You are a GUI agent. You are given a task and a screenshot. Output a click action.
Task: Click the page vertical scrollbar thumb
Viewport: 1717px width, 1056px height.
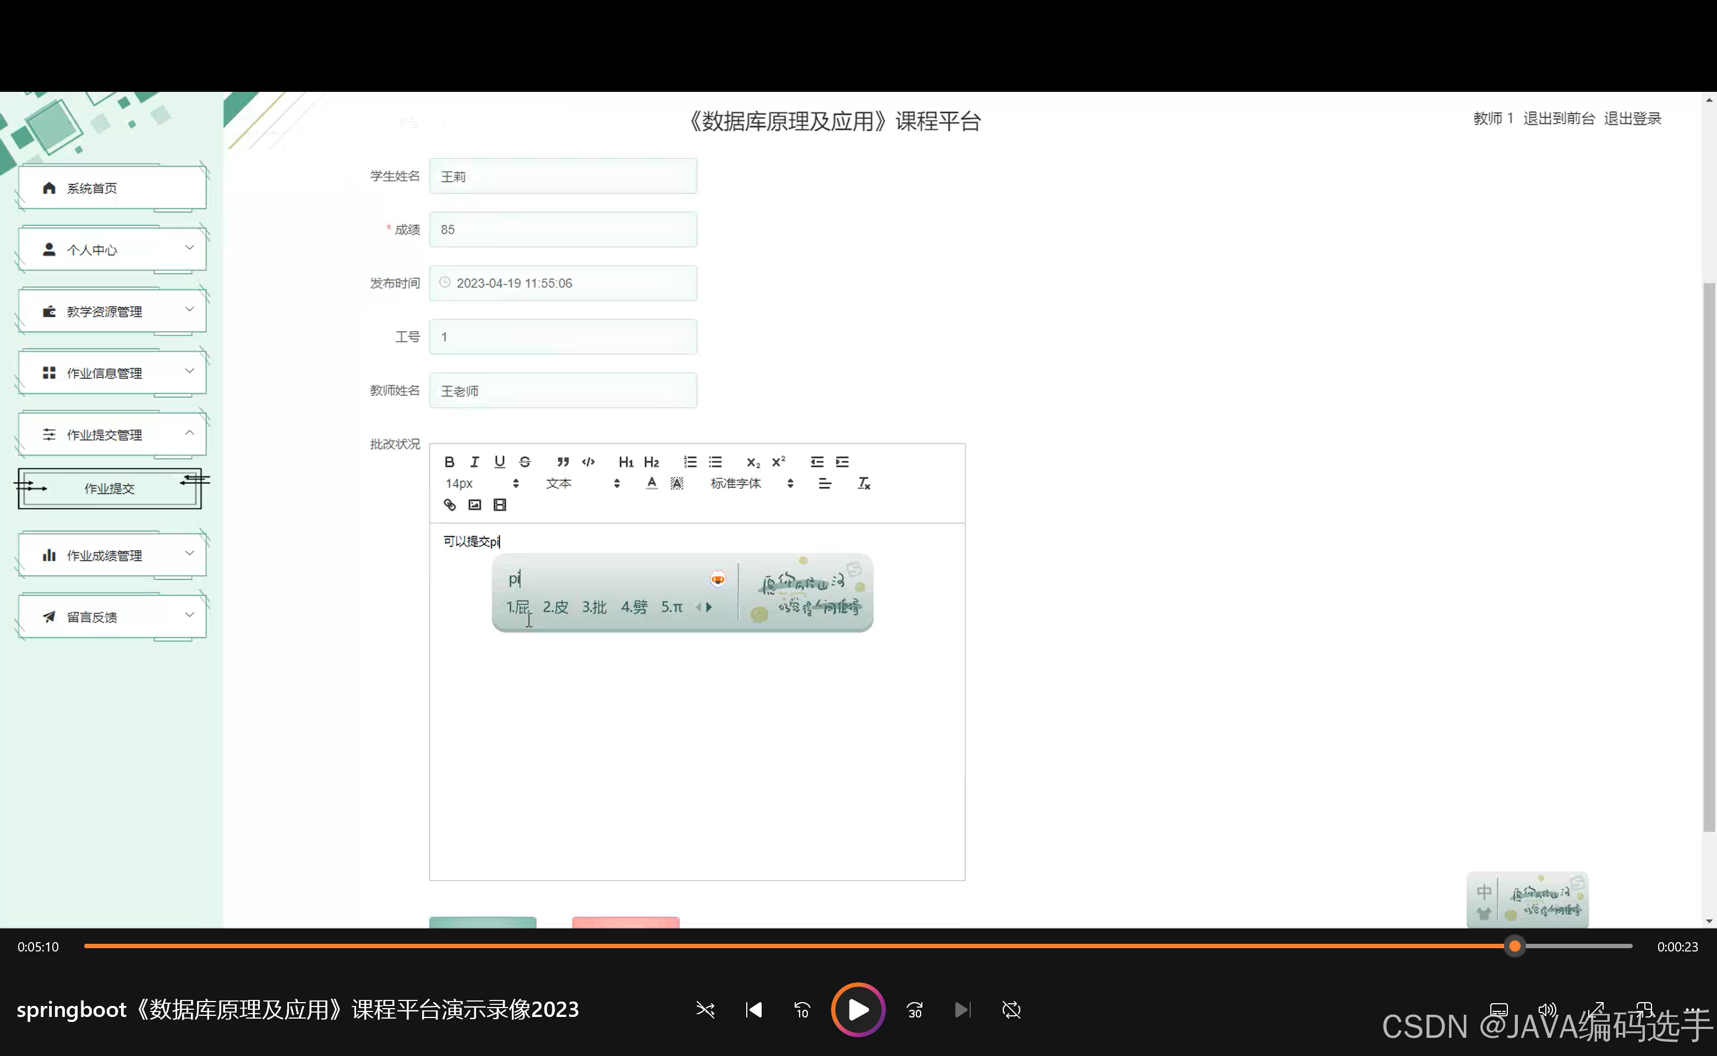click(1709, 557)
